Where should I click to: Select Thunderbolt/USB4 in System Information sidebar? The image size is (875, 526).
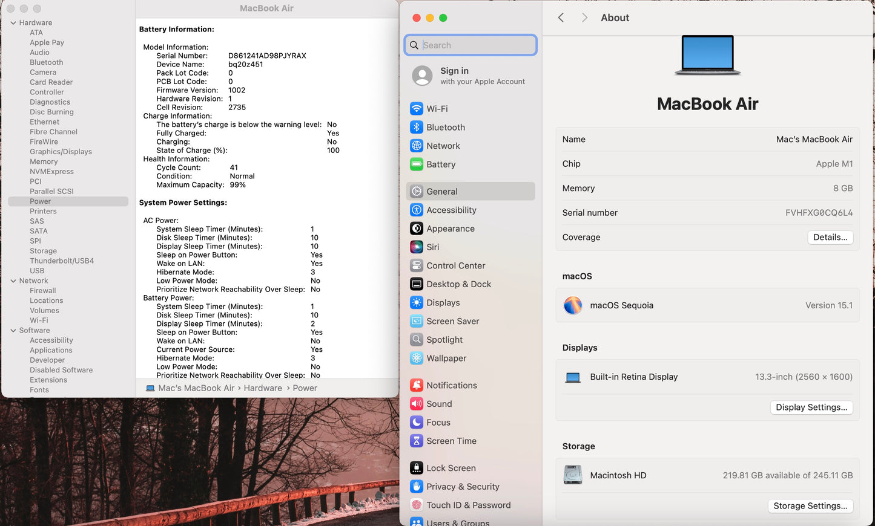62,261
